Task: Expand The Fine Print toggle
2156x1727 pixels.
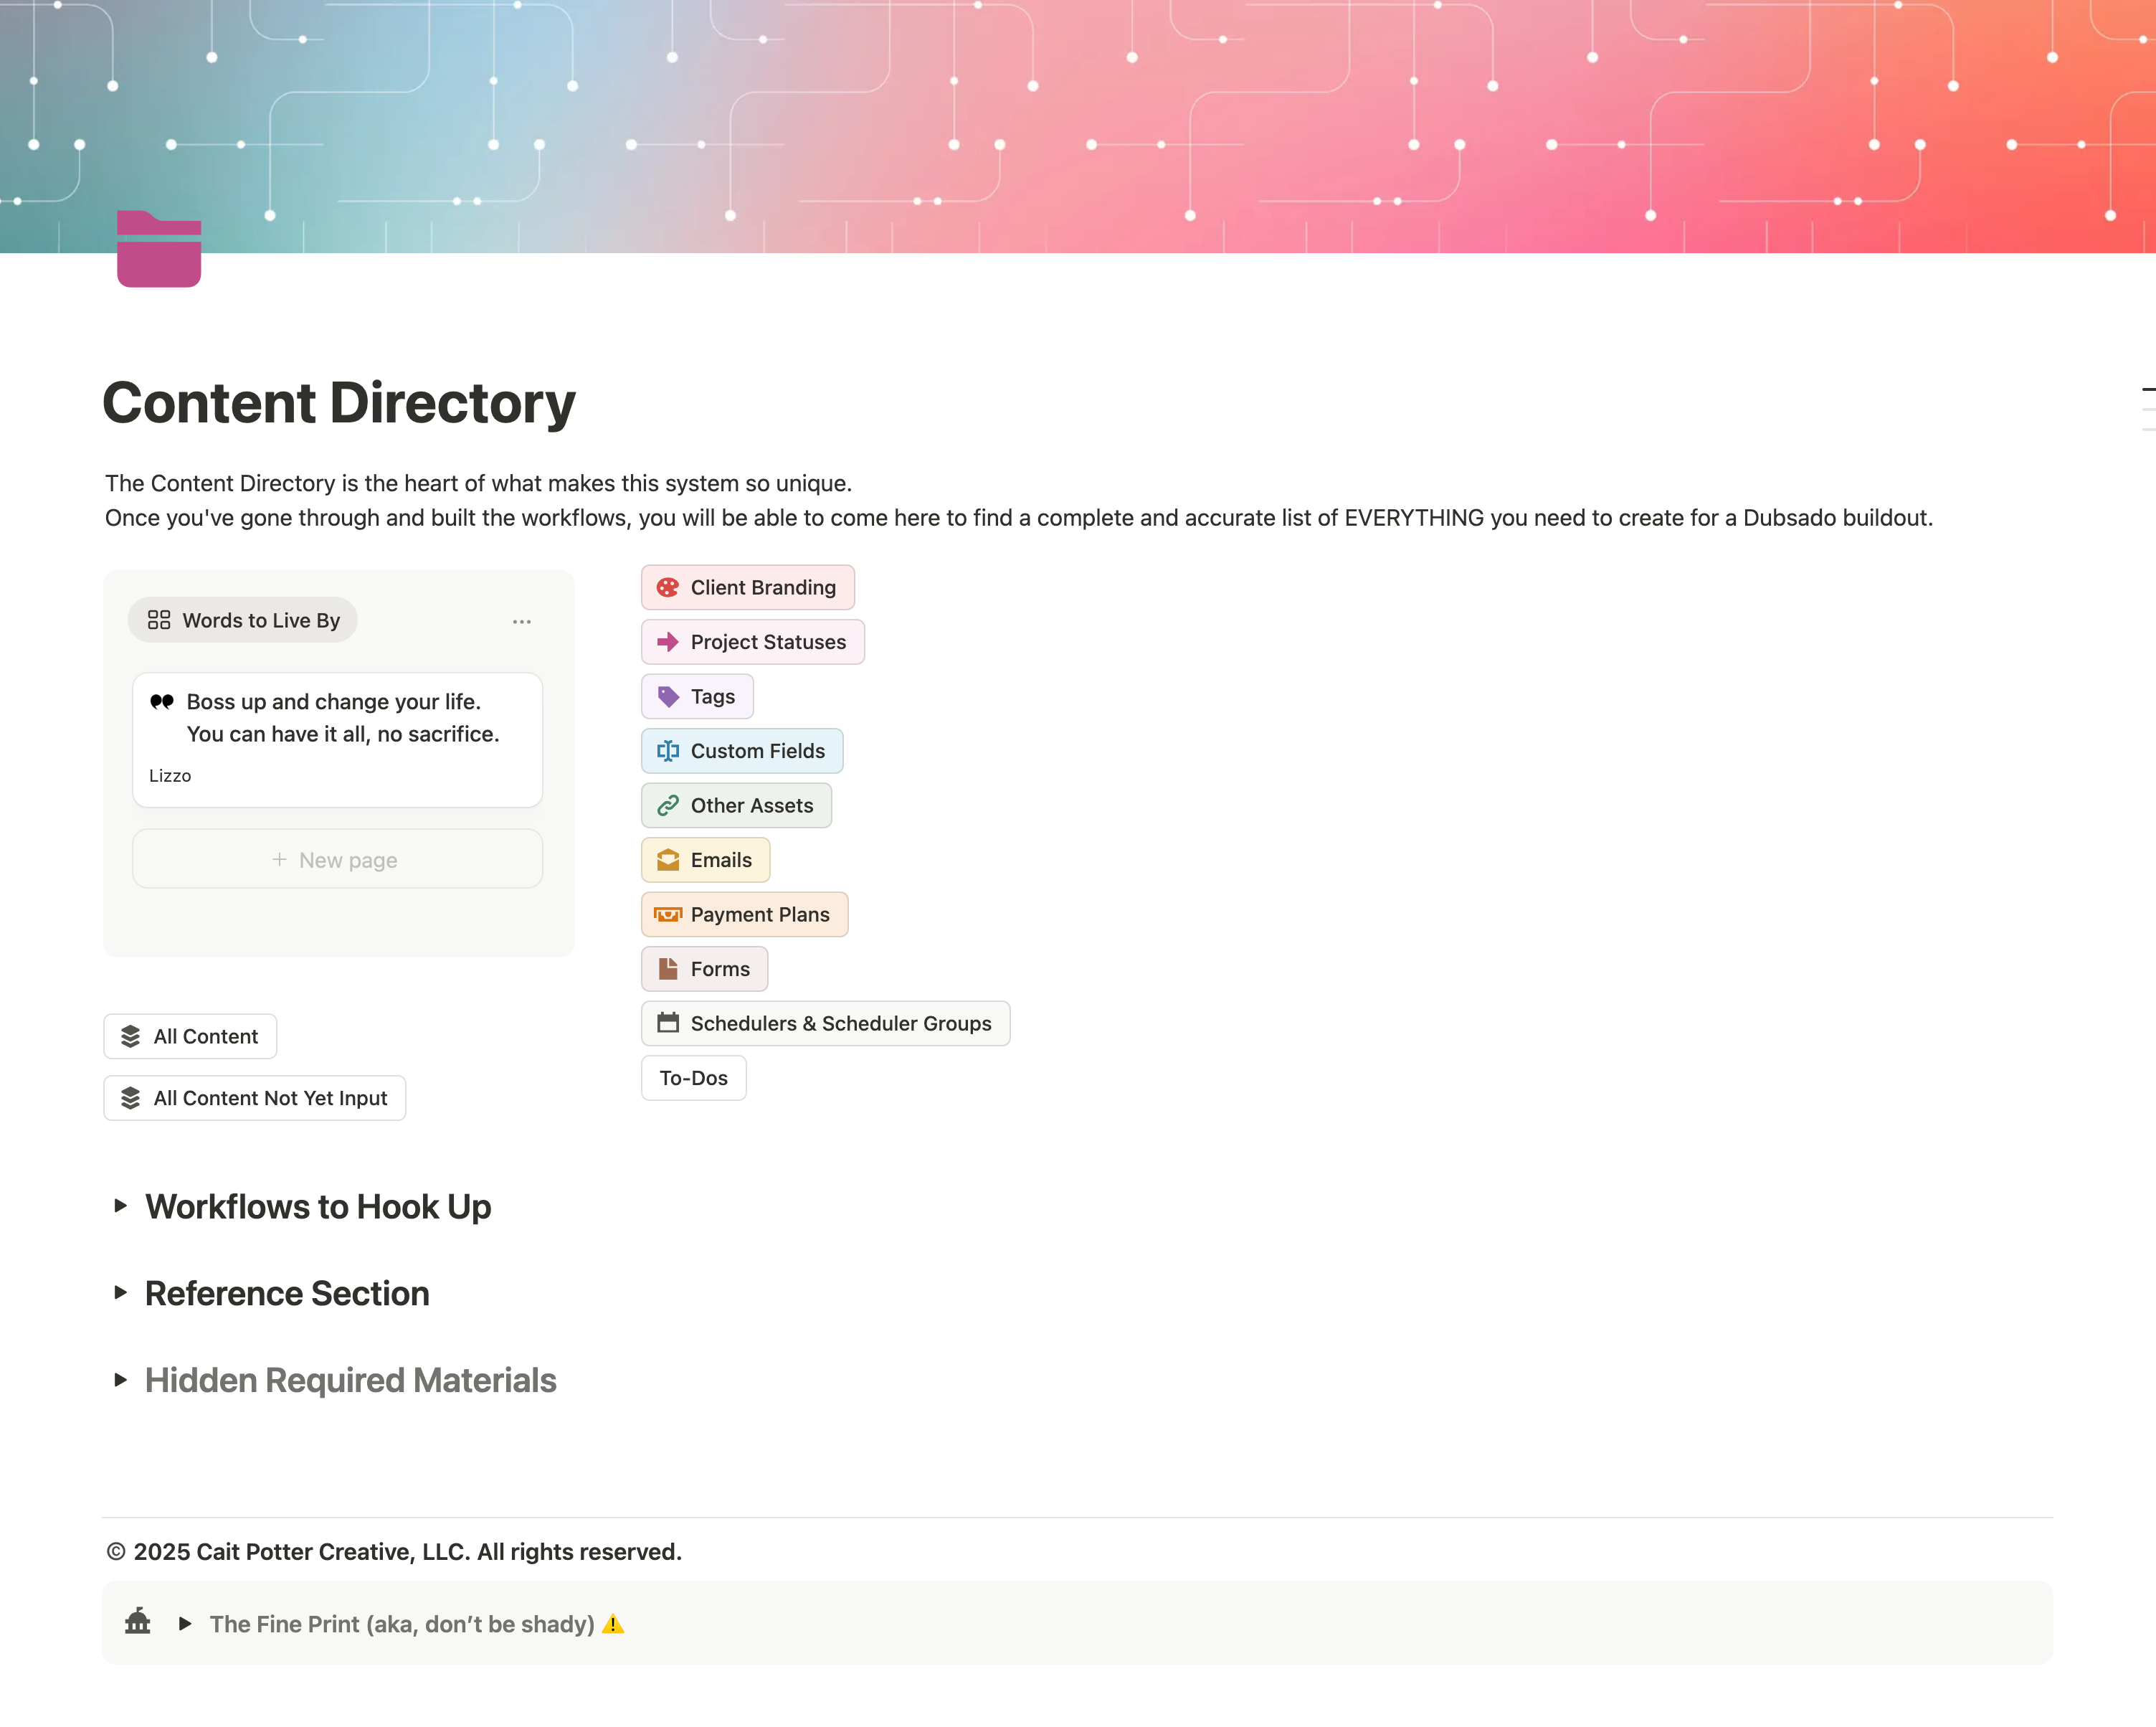Action: click(x=185, y=1624)
